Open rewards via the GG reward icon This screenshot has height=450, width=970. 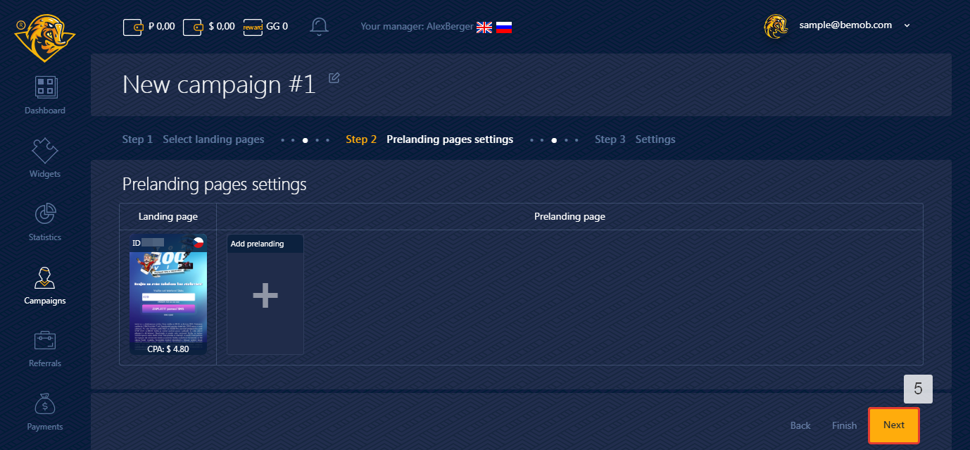(253, 26)
